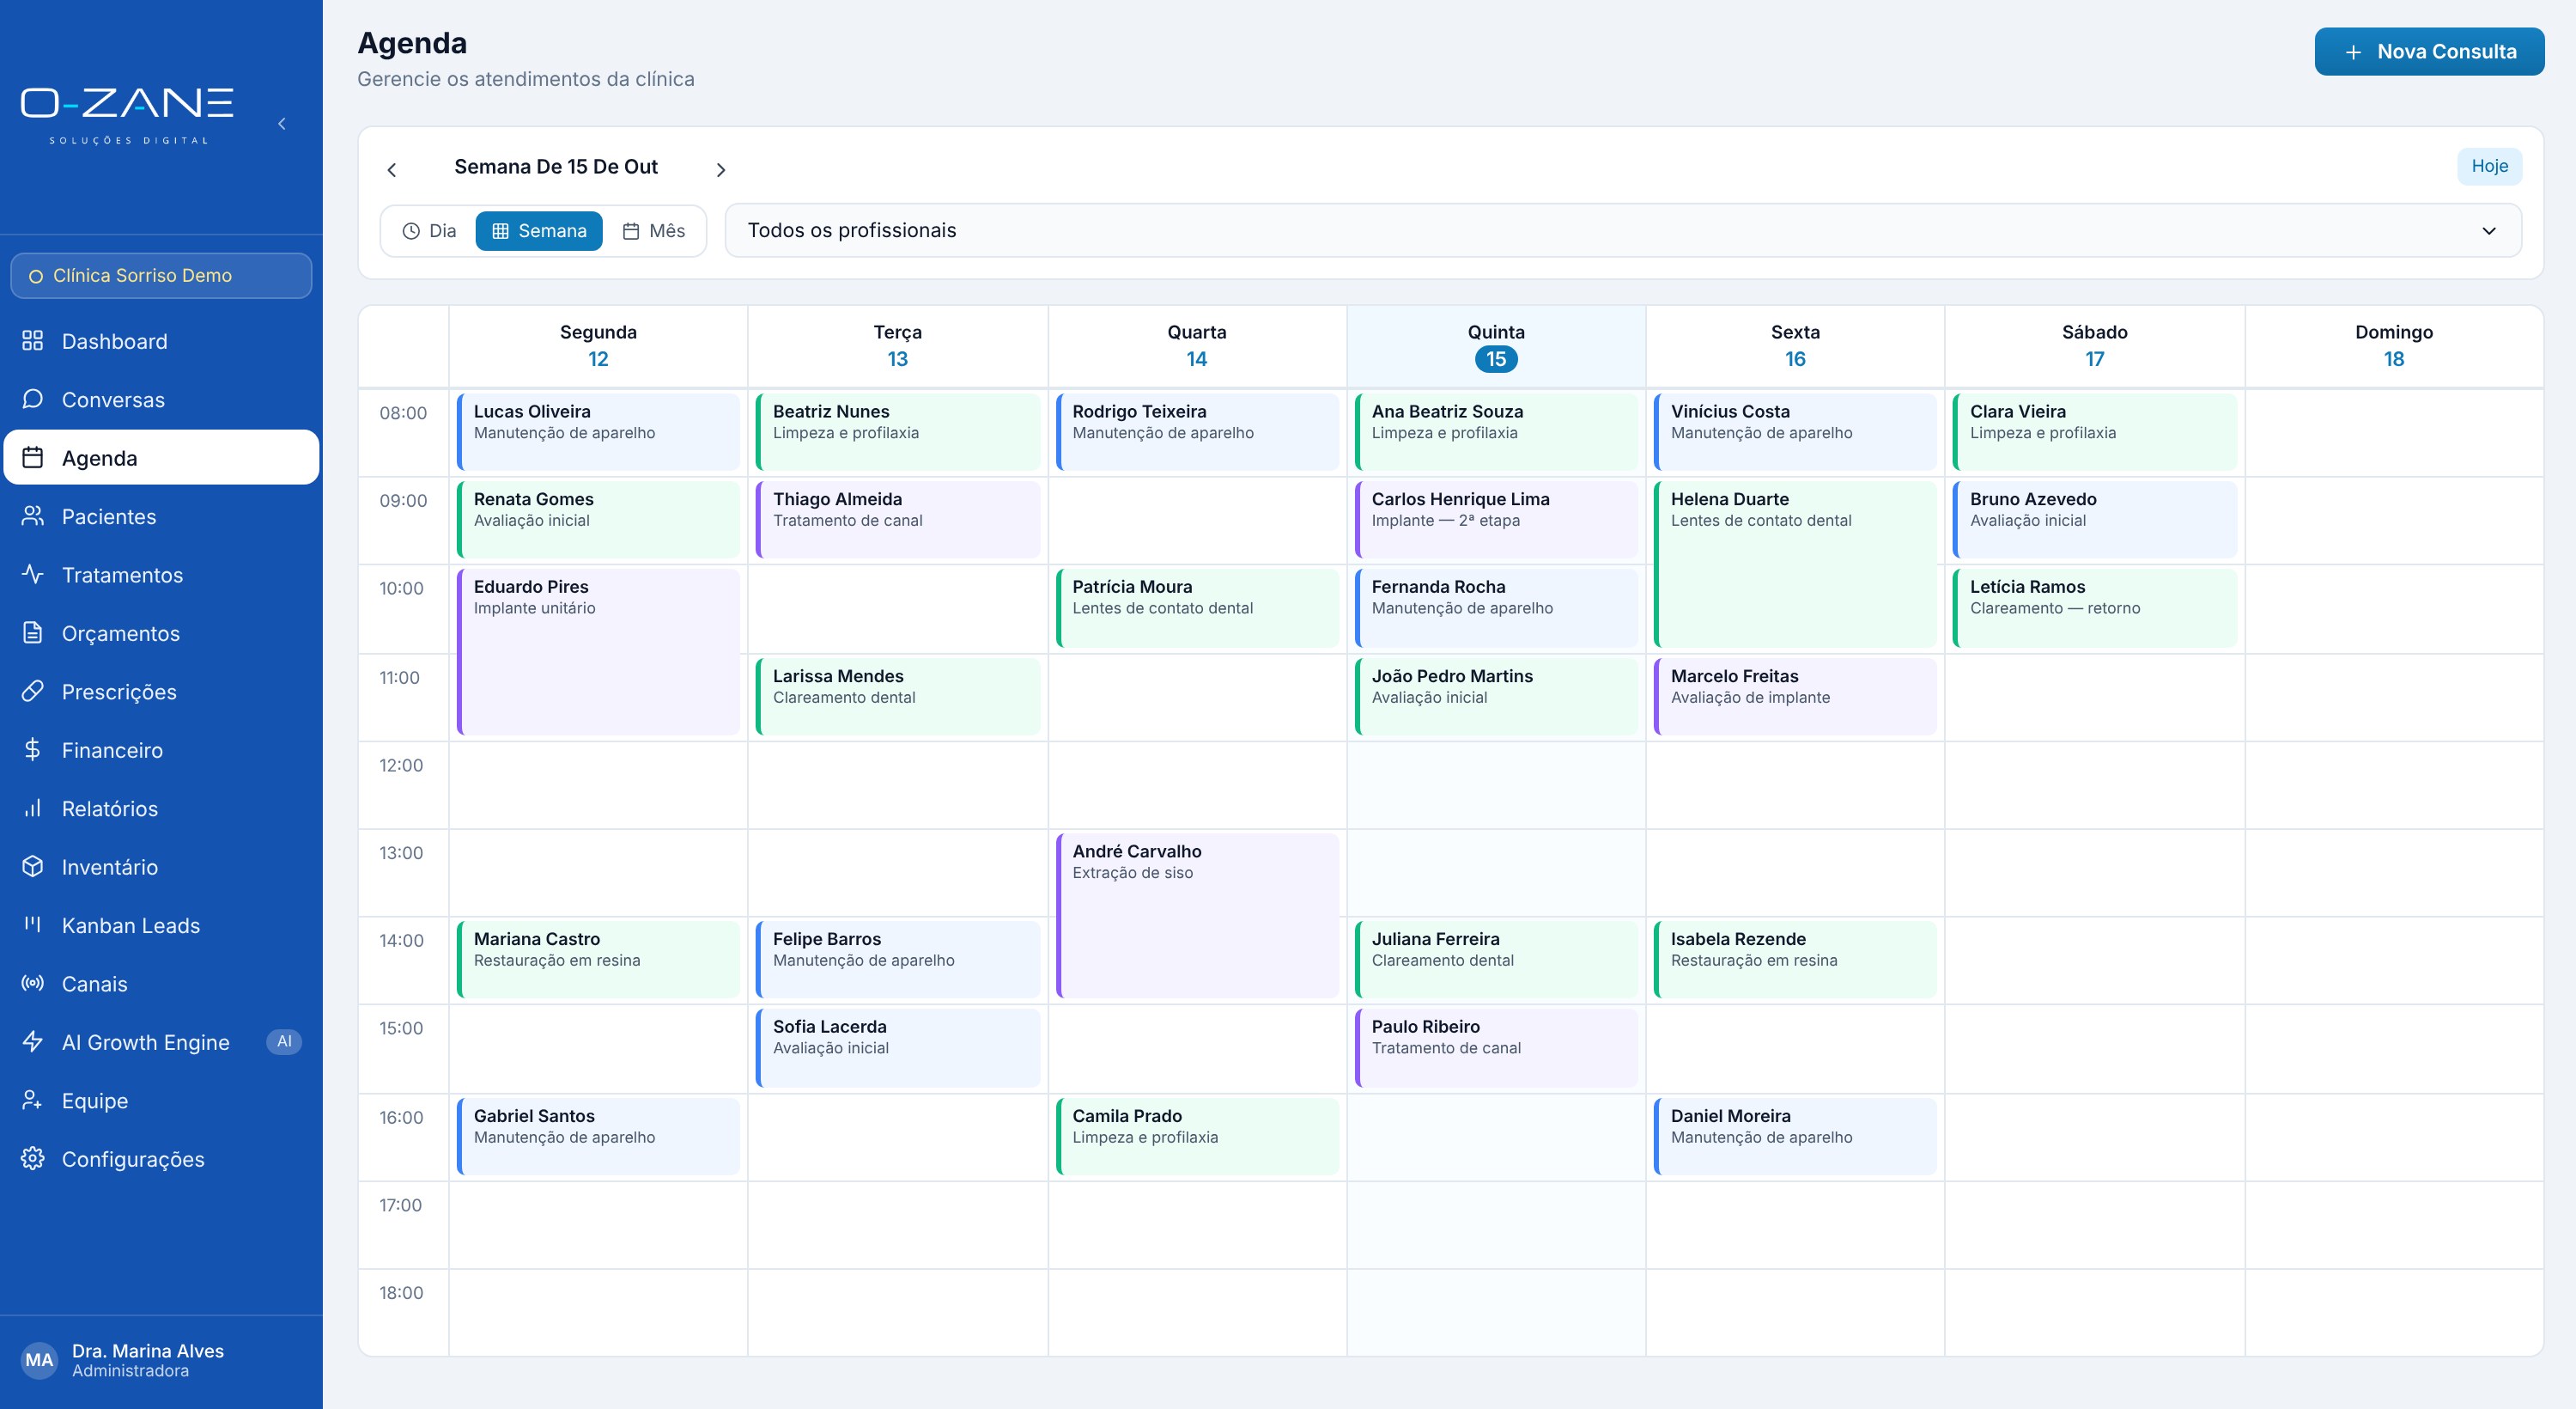
Task: Open the Todos os profissionais dropdown
Action: [1622, 231]
